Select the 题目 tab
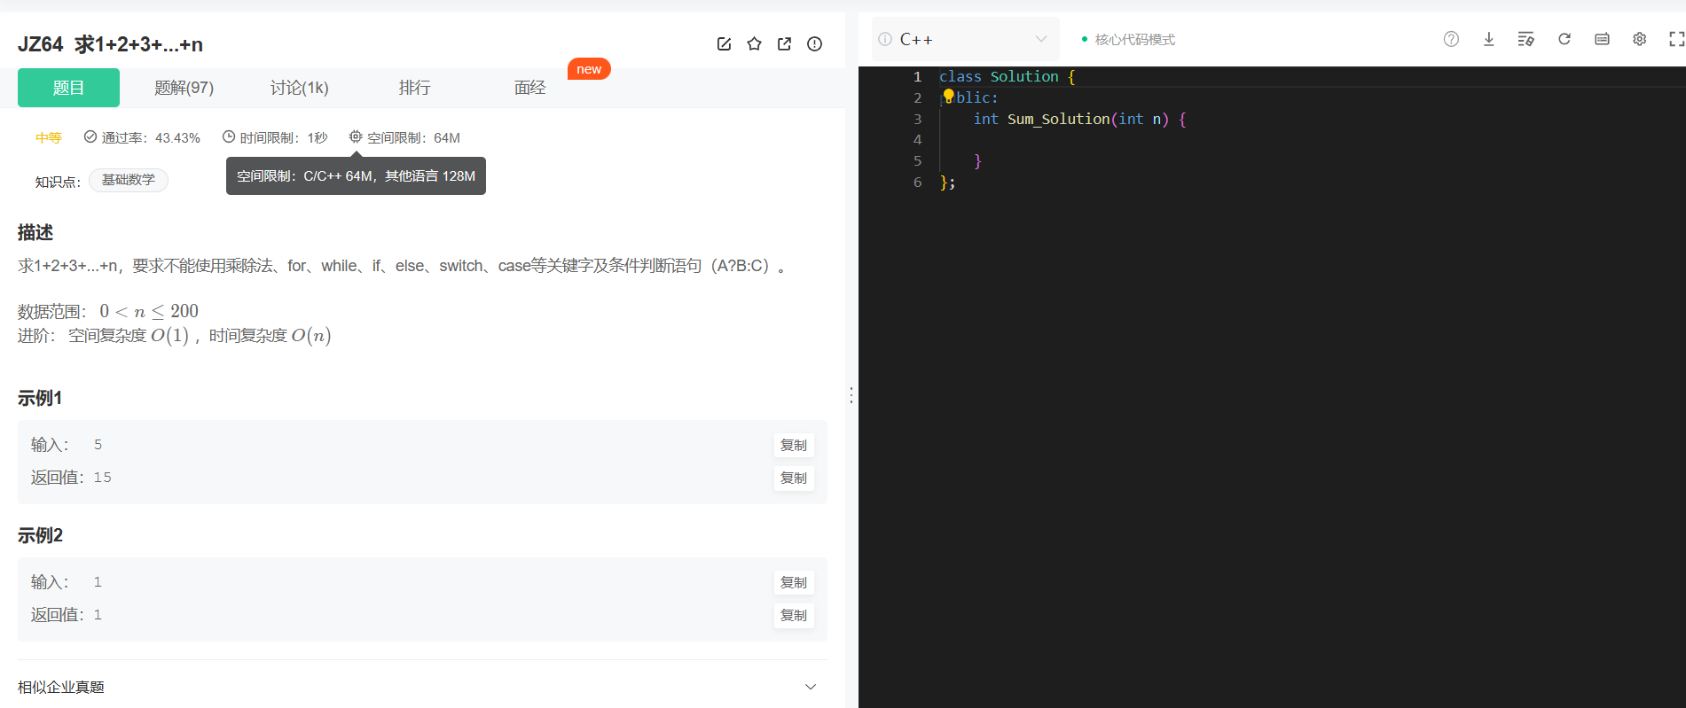This screenshot has width=1686, height=708. [x=68, y=88]
